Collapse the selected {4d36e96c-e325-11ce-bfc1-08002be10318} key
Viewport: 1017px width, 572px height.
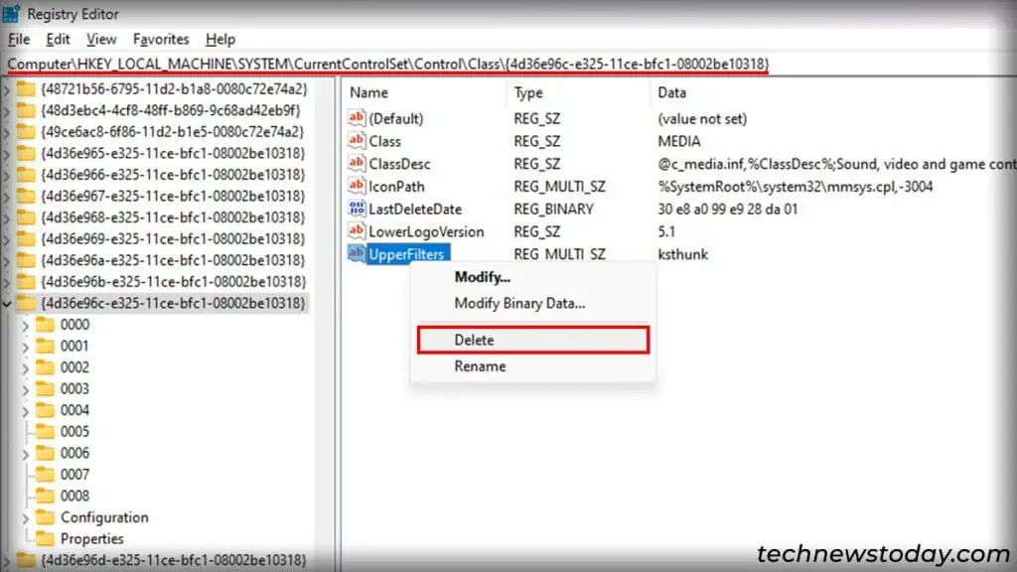pos(9,302)
